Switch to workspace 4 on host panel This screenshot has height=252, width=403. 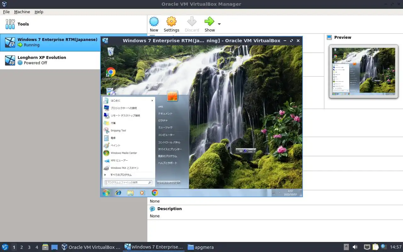[x=37, y=247]
